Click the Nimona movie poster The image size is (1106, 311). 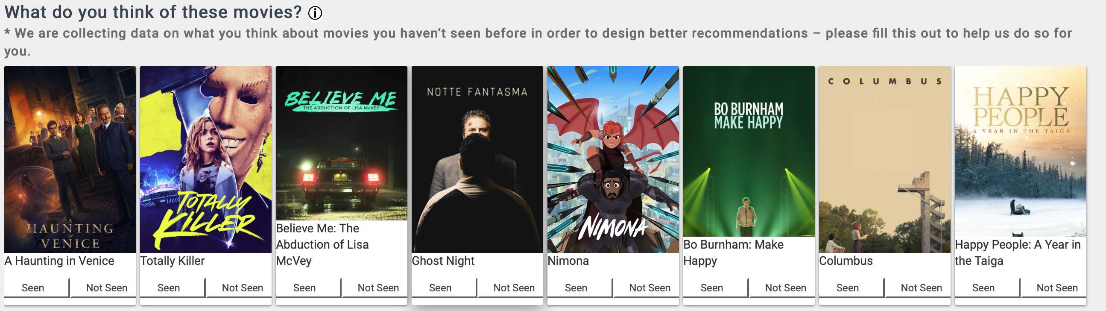tap(613, 159)
